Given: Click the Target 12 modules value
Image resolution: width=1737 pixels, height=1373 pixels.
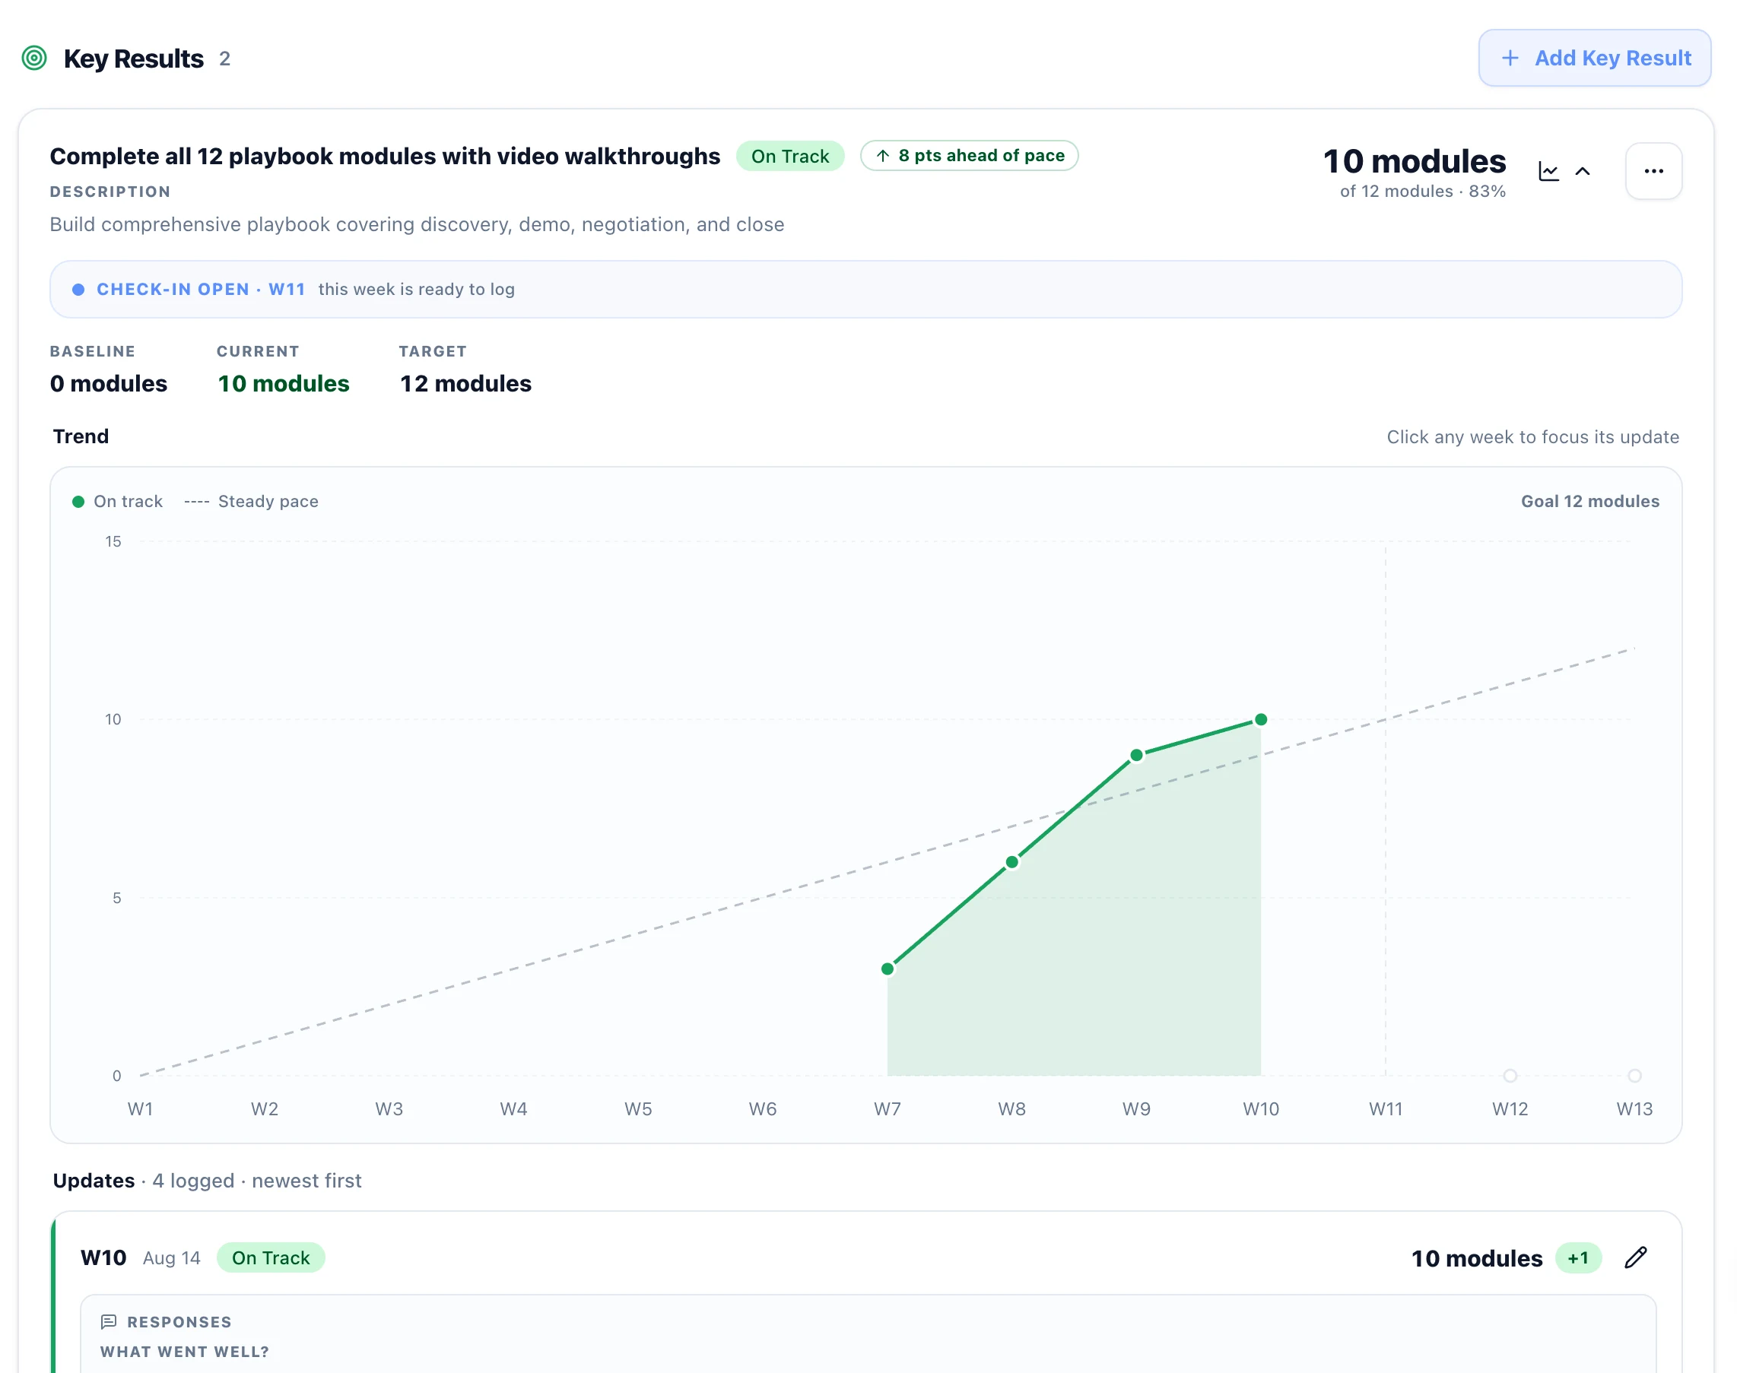Looking at the screenshot, I should tap(465, 383).
